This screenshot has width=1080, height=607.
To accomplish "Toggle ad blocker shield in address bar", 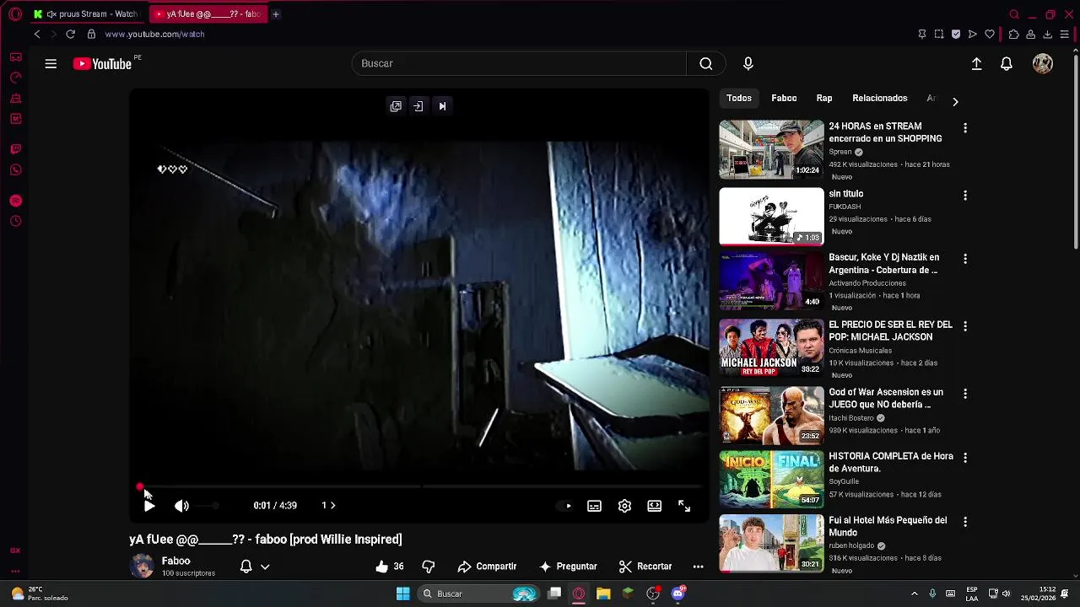I will tap(956, 35).
